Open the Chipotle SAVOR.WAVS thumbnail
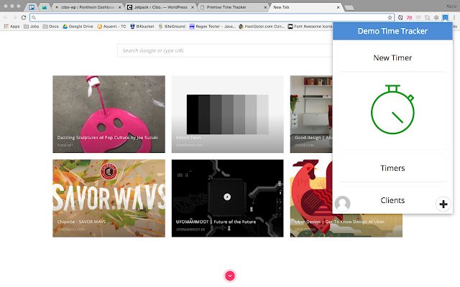Image resolution: width=460 pixels, height=287 pixels. coord(109,198)
